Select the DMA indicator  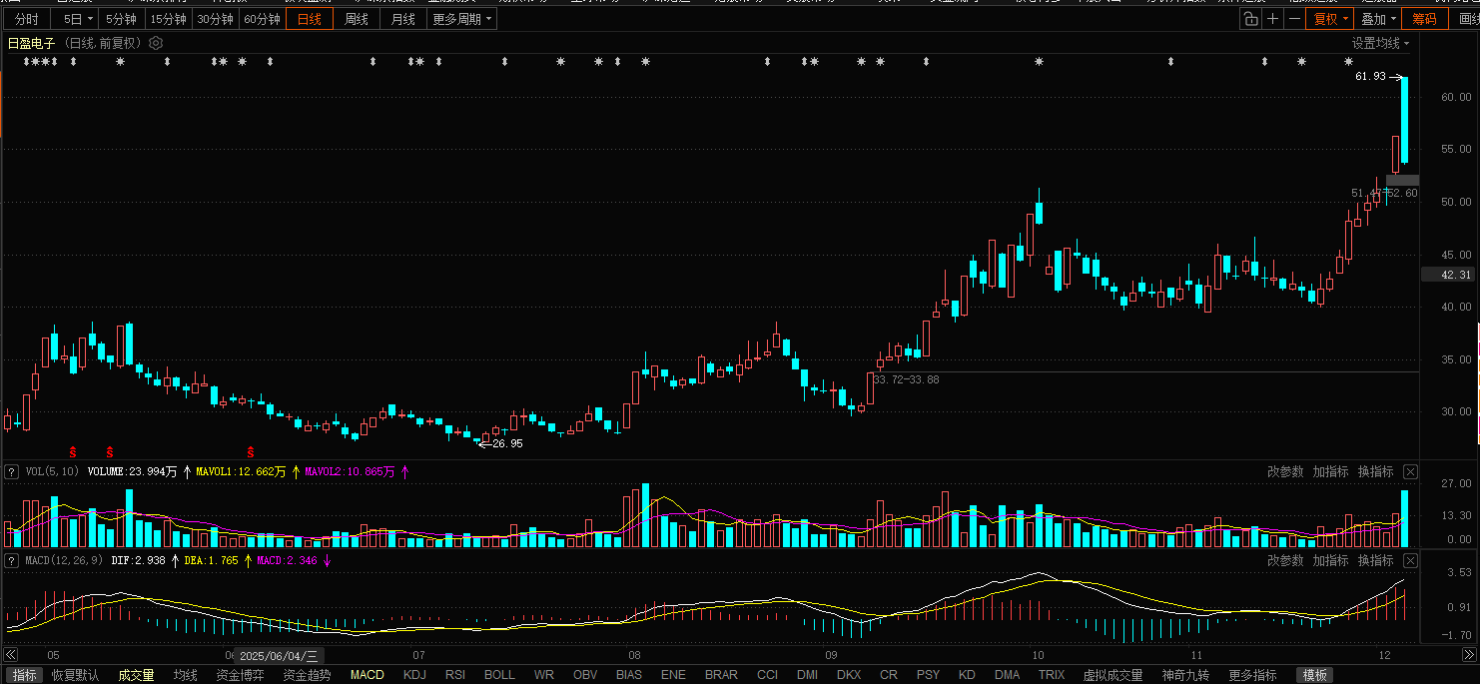tap(1008, 676)
